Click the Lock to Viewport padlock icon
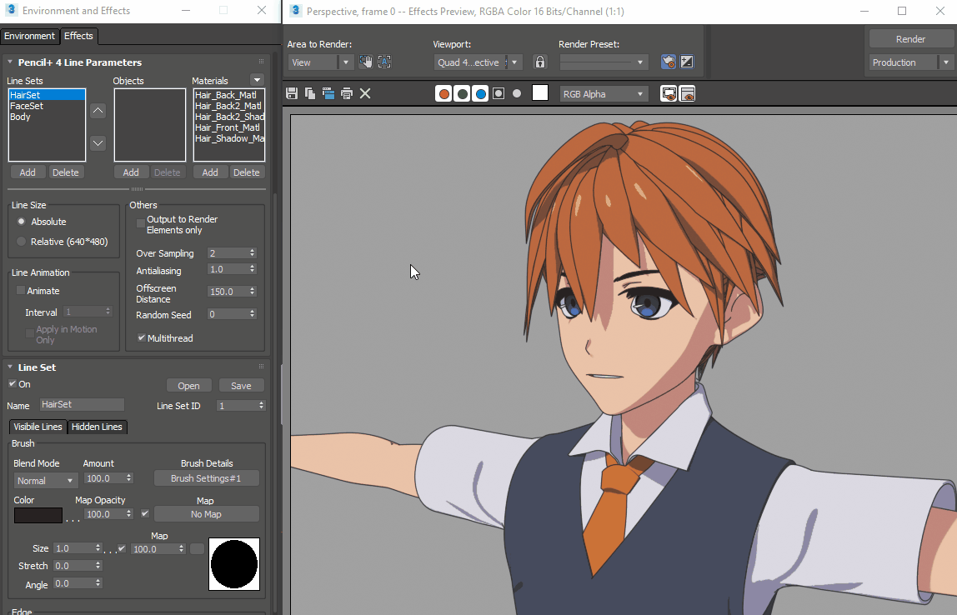The width and height of the screenshot is (957, 615). click(x=540, y=62)
